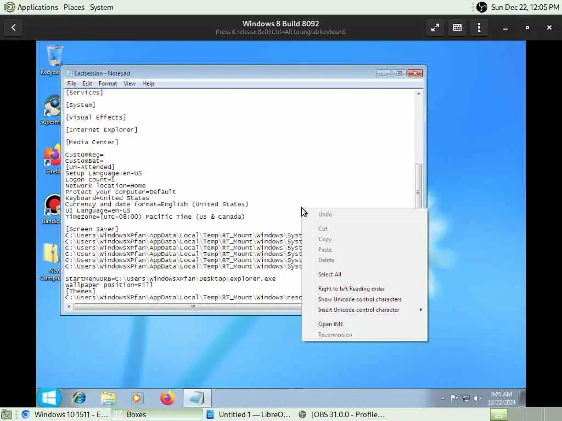Click the OBS icon in the top panel

click(482, 7)
